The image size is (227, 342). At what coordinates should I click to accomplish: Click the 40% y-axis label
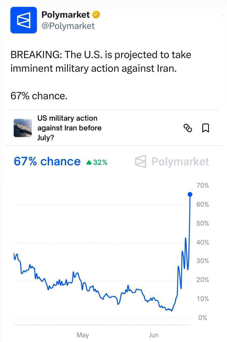click(x=202, y=242)
